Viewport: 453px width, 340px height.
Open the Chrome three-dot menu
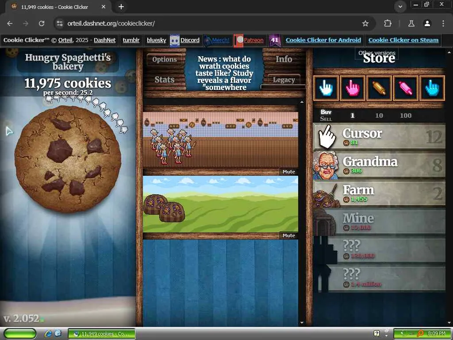(443, 23)
